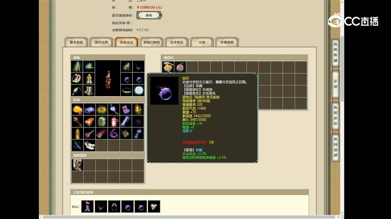Viewport: 391px width, 219px height.
Task: Click the price text ¥13980.00 (元)
Action: [149, 7]
